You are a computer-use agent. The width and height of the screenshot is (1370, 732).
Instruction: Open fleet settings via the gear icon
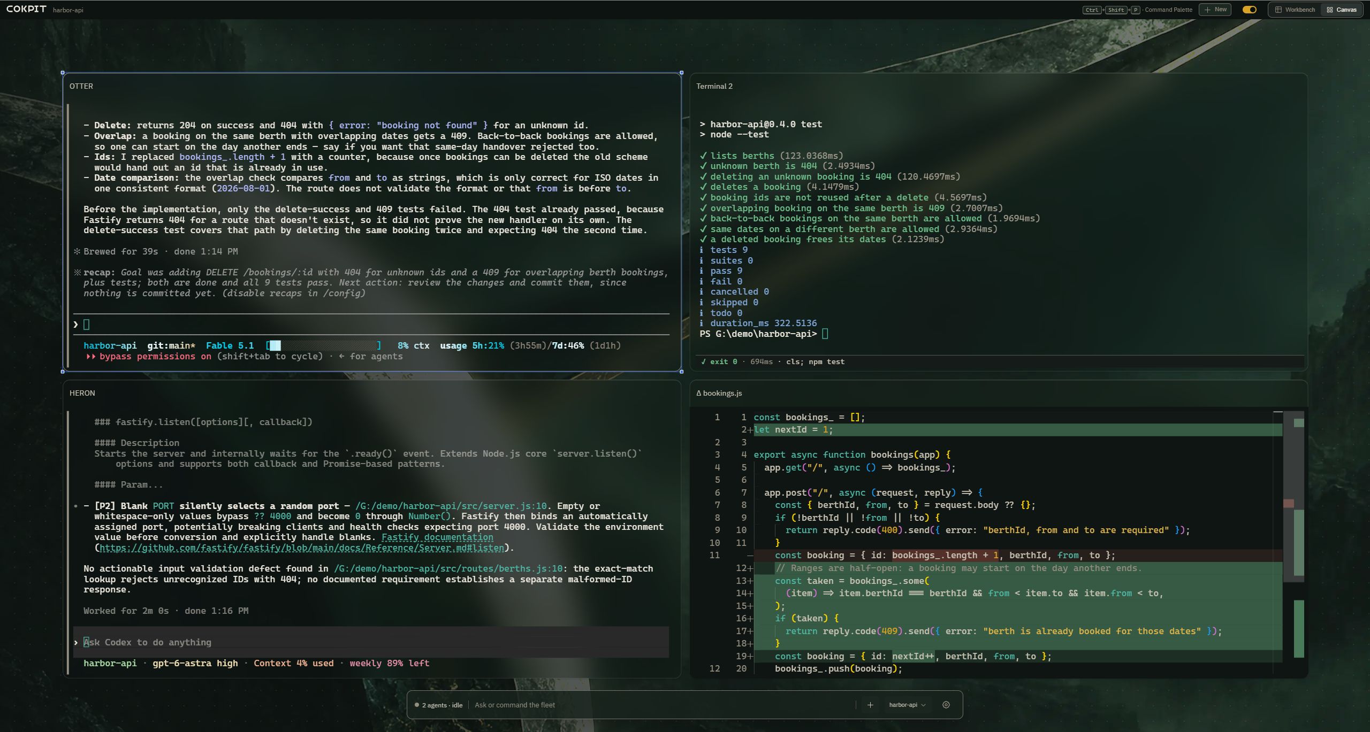click(946, 705)
